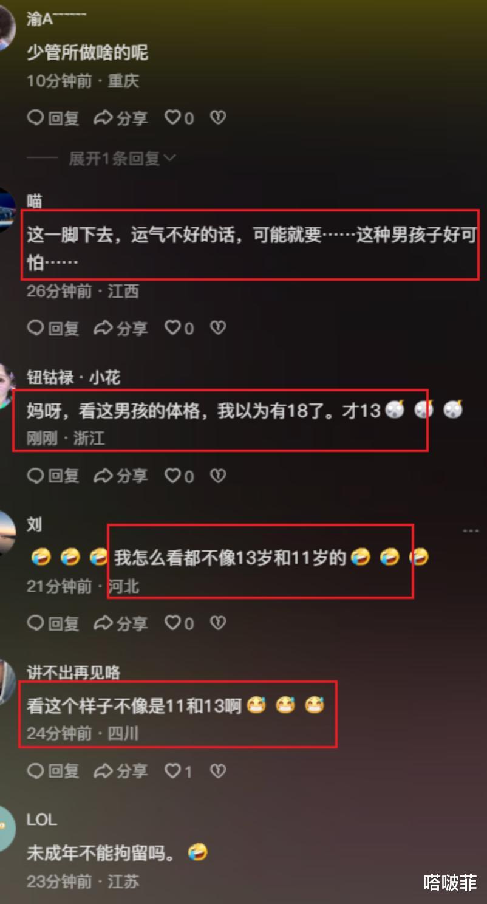Viewport: 487px width, 904px height.
Task: Dislike the comment by 喵
Action: pyautogui.click(x=218, y=329)
